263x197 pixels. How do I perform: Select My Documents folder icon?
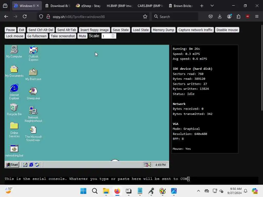pyautogui.click(x=14, y=71)
